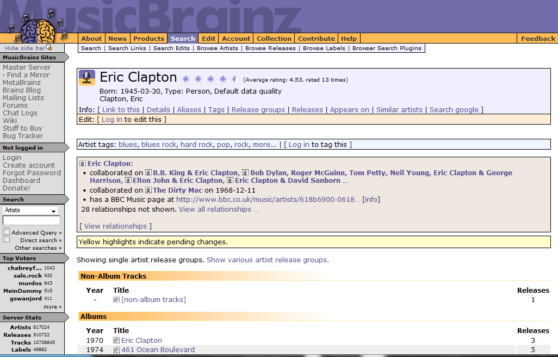Open the Appears on info link

350,109
